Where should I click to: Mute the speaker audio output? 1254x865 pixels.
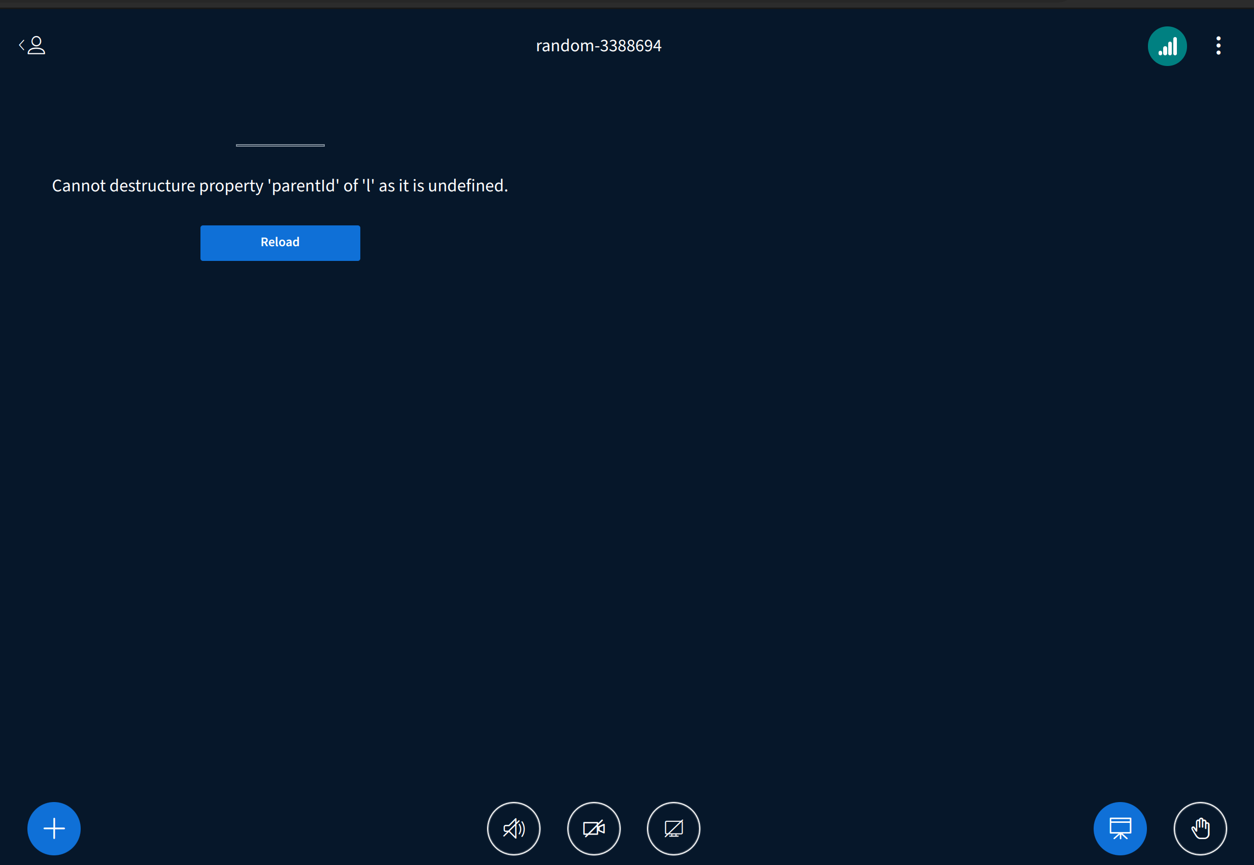click(513, 828)
